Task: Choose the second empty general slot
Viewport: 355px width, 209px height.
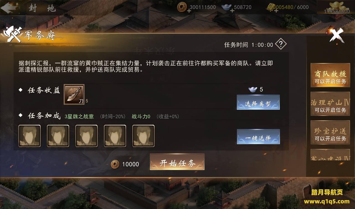Action: (x=58, y=136)
